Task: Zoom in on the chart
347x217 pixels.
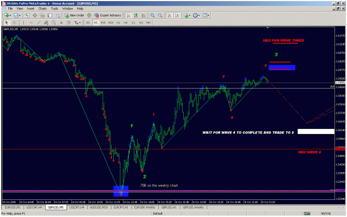Action: (153, 15)
